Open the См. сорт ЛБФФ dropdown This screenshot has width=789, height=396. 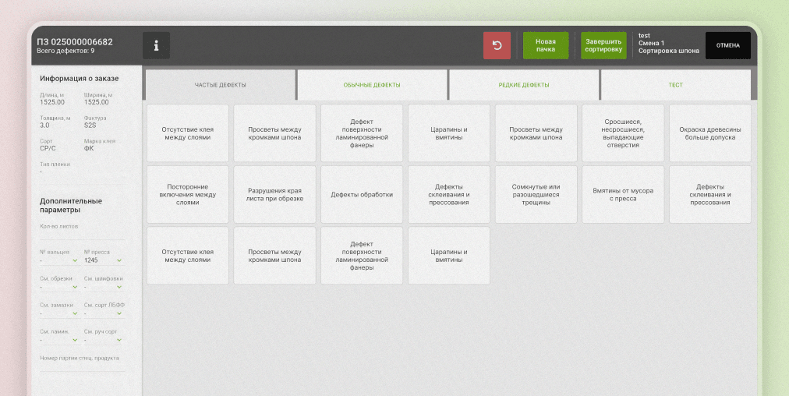pos(103,313)
